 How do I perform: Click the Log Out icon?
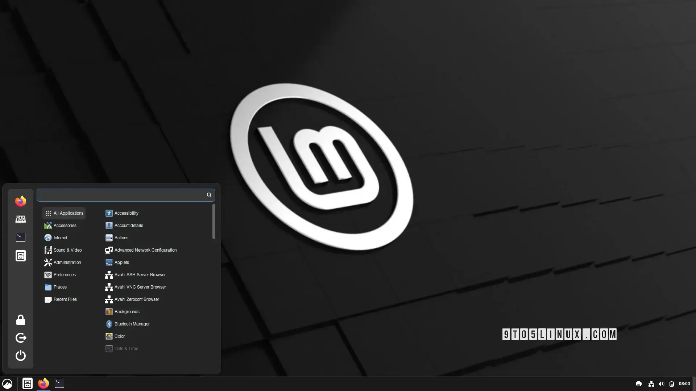[21, 338]
